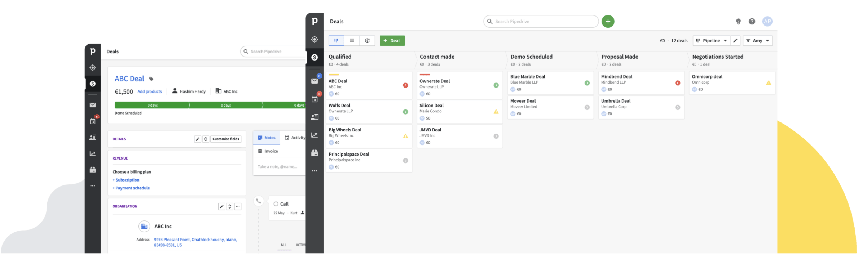Click the warning icon on Silicon Deal card
Image resolution: width=858 pixels, height=255 pixels.
(496, 112)
